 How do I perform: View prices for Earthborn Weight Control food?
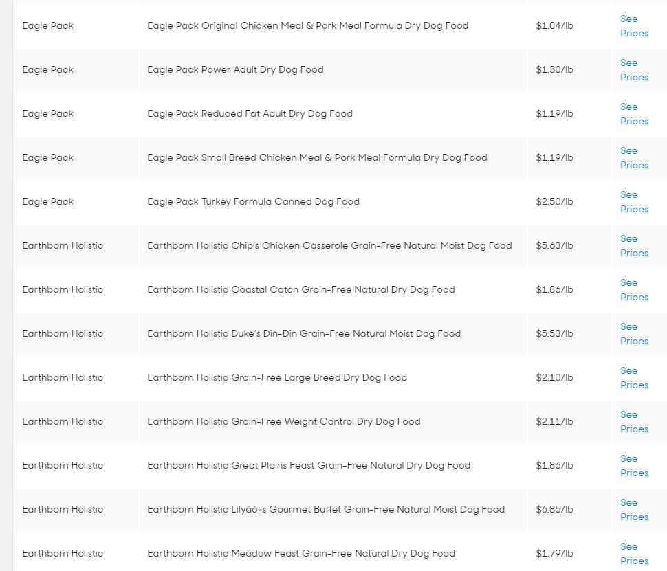[633, 422]
